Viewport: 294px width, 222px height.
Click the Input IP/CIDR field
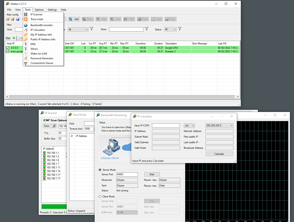166,126
